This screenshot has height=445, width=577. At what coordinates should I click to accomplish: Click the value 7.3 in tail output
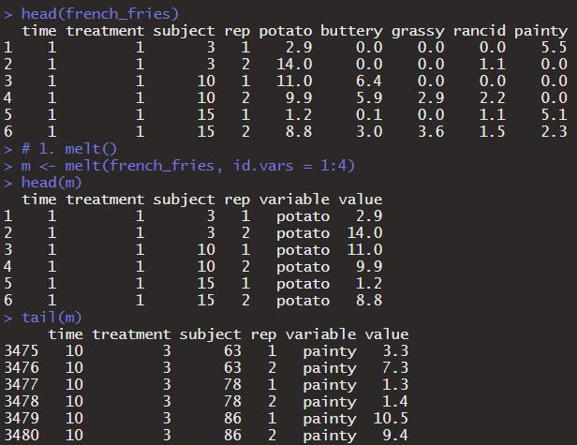tap(395, 367)
